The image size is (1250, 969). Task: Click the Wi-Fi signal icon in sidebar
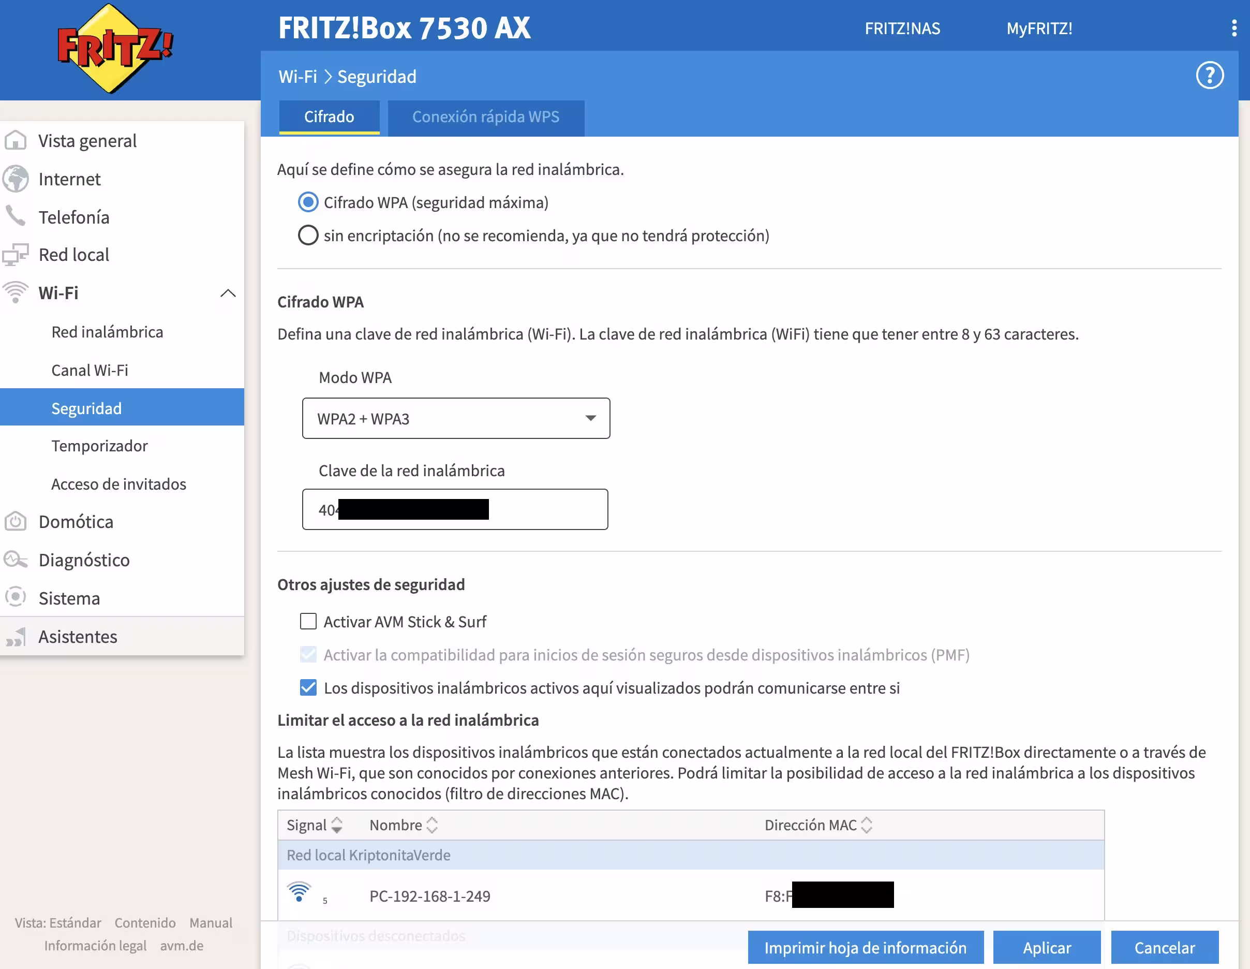16,292
